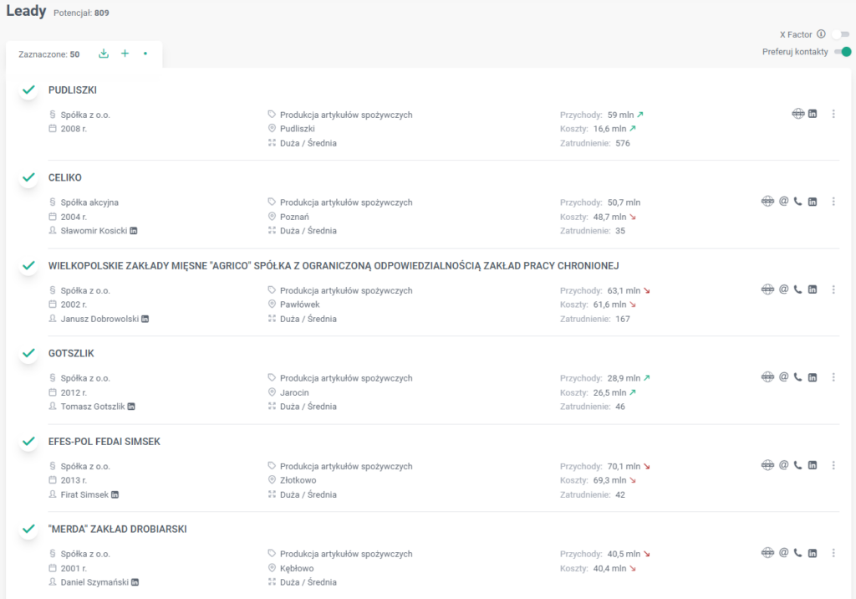The height and width of the screenshot is (599, 856).
Task: Click the phone icon for EFES-POL FEDAI SIMSEK
Action: tap(797, 465)
